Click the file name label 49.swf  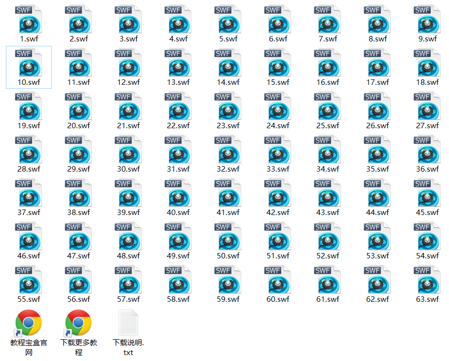click(178, 255)
